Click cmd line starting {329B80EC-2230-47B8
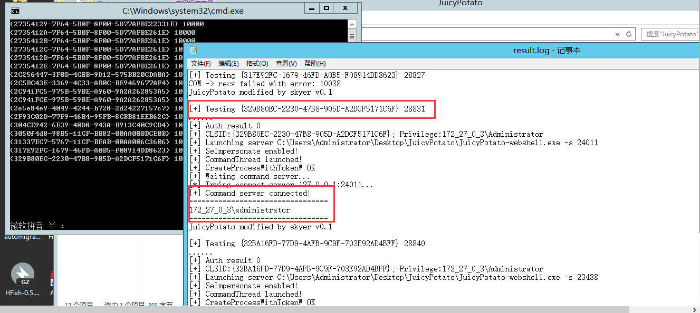Viewport: 700px width, 313px height. point(97,159)
